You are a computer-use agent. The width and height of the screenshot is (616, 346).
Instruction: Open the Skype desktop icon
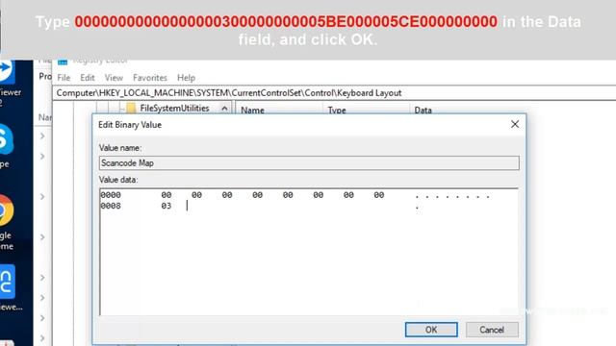click(6, 139)
